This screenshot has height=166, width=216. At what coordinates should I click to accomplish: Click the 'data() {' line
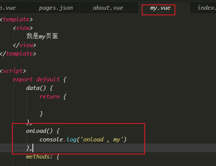pyautogui.click(x=40, y=88)
